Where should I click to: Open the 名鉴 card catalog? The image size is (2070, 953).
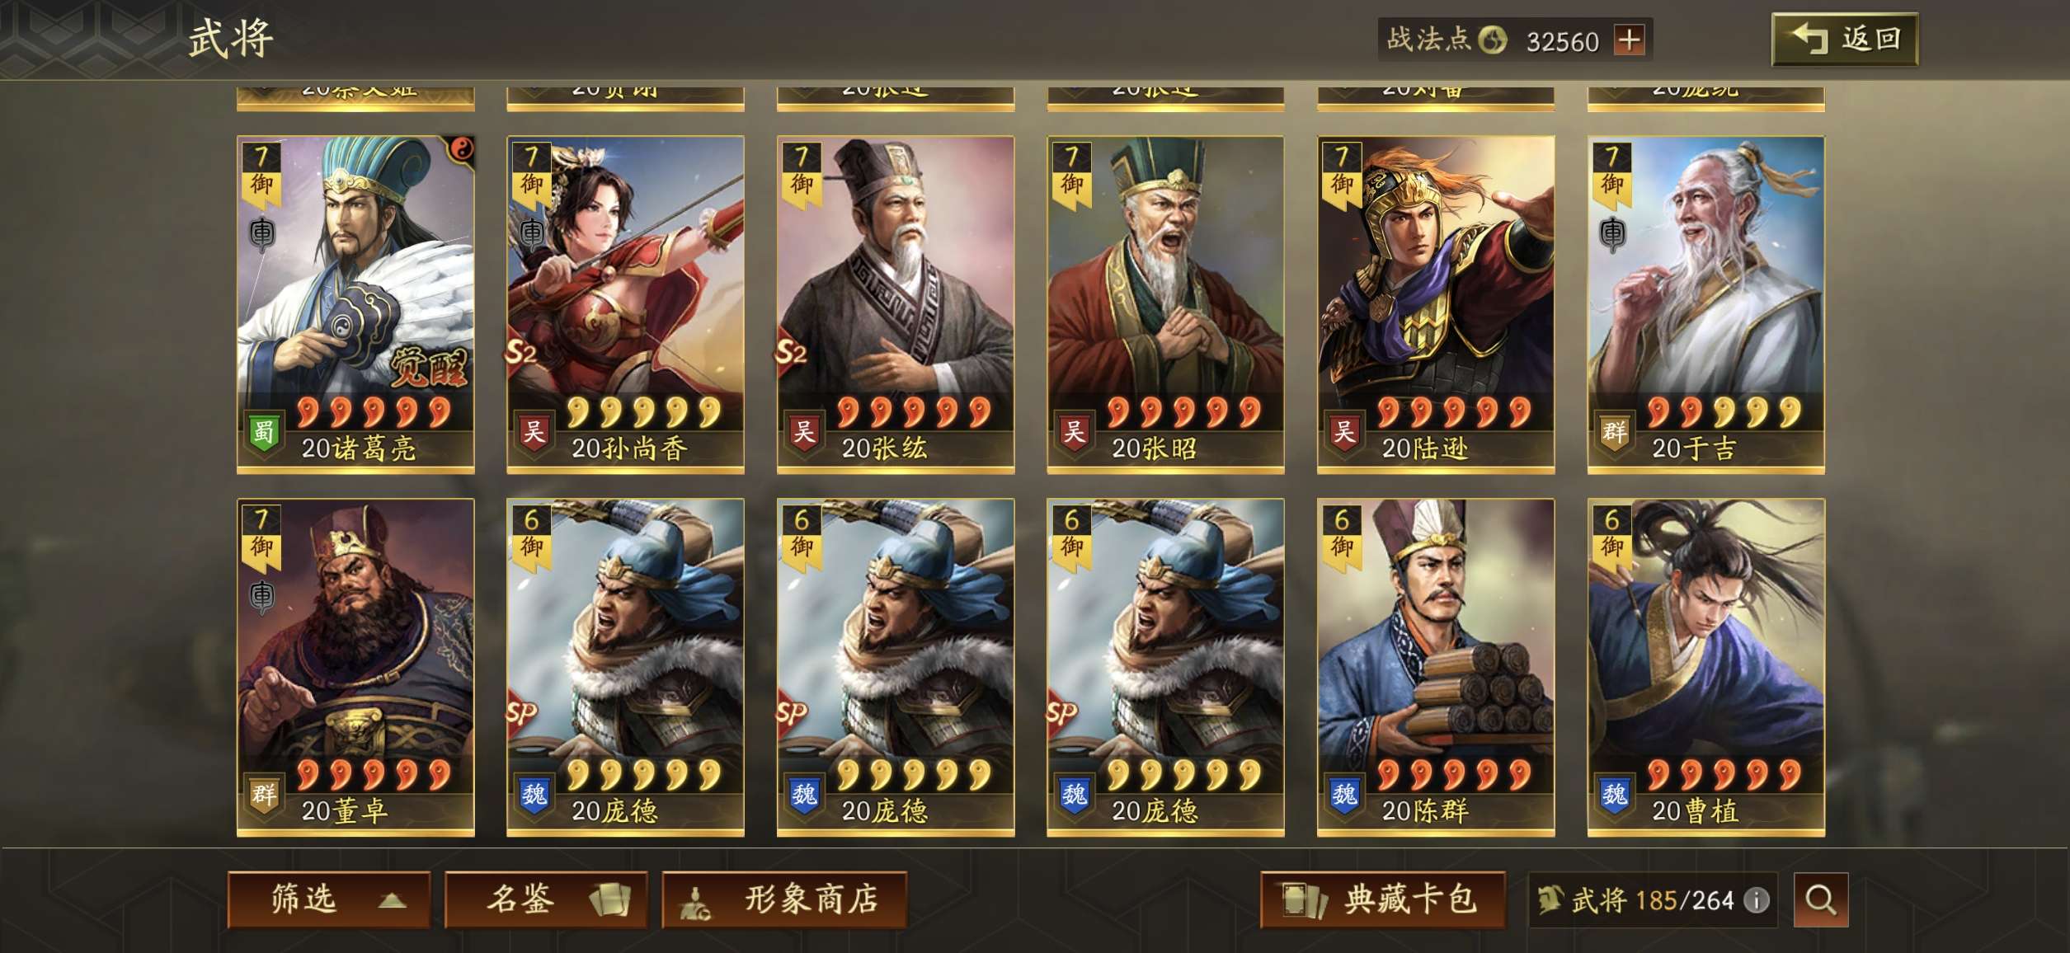[546, 899]
